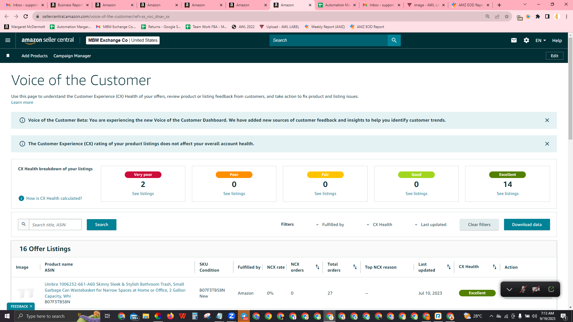Sort by NCX orders column
Screen dimensions: 573x322
[x=317, y=267]
